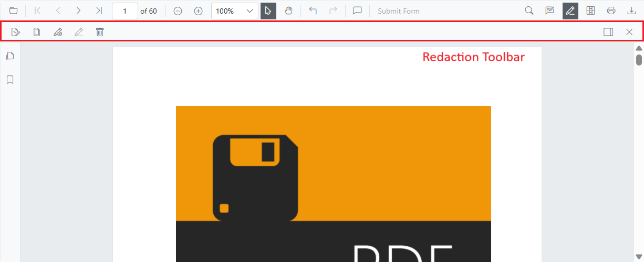Download the PDF file
The image size is (644, 262).
coord(631,10)
